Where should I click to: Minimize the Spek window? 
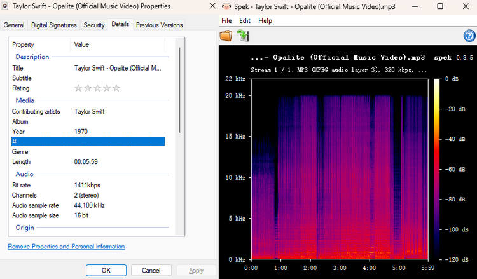pos(414,6)
